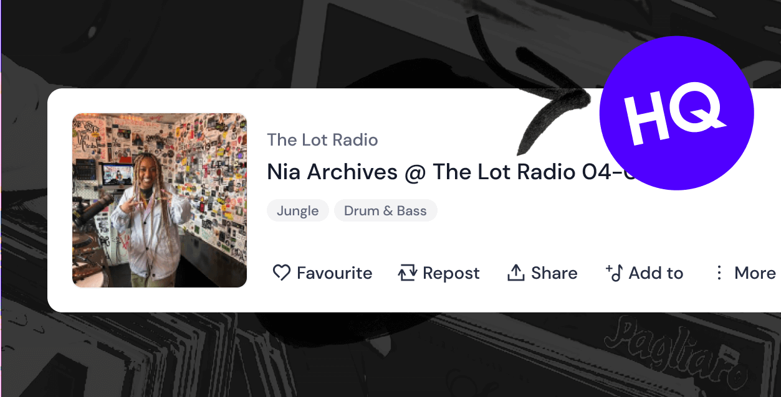Click the Repost label text

451,273
